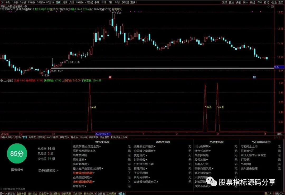Open chevron on 净利润旋降风险 row
Viewport: 285px width, 195px height.
click(x=129, y=182)
